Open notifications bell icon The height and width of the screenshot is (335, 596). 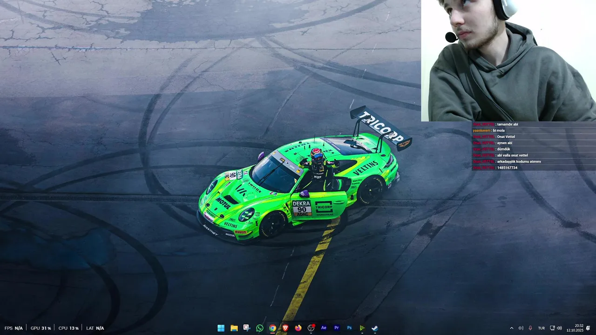(x=589, y=328)
